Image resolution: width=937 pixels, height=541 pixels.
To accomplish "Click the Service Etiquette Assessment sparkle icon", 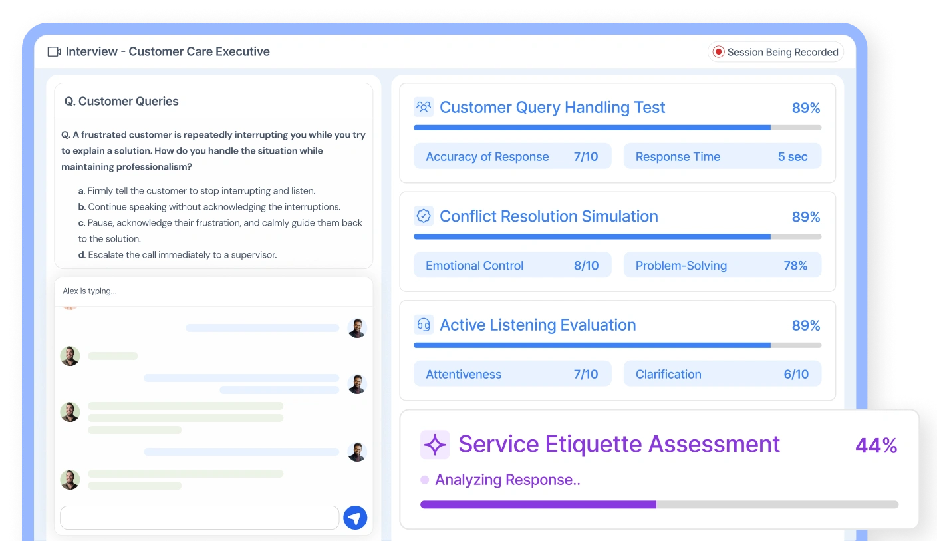I will [435, 445].
